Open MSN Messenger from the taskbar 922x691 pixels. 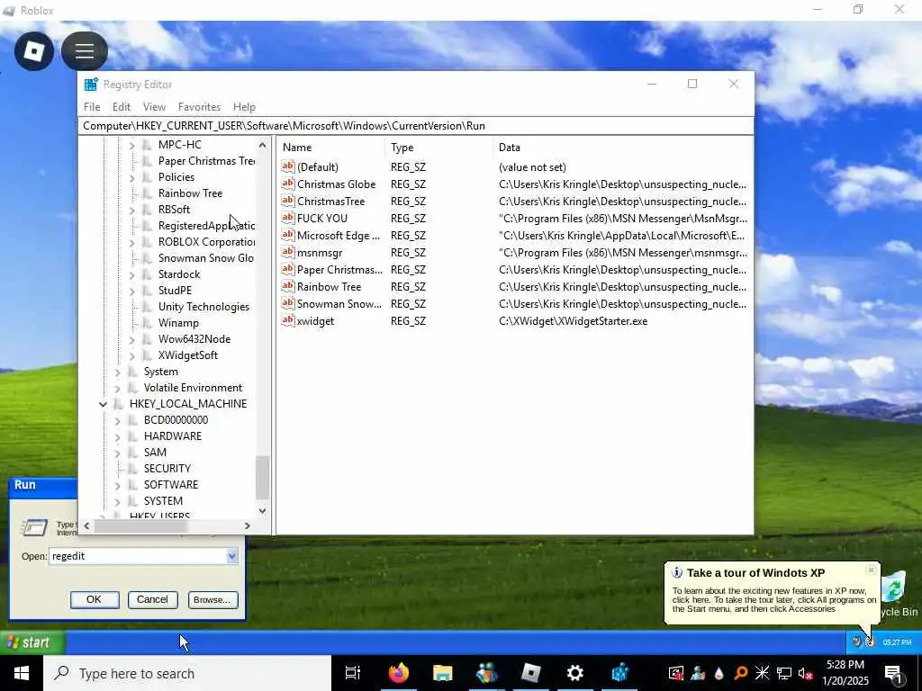(487, 673)
